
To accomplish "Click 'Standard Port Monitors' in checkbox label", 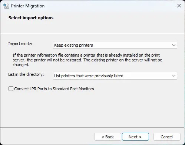I will 73,89.
